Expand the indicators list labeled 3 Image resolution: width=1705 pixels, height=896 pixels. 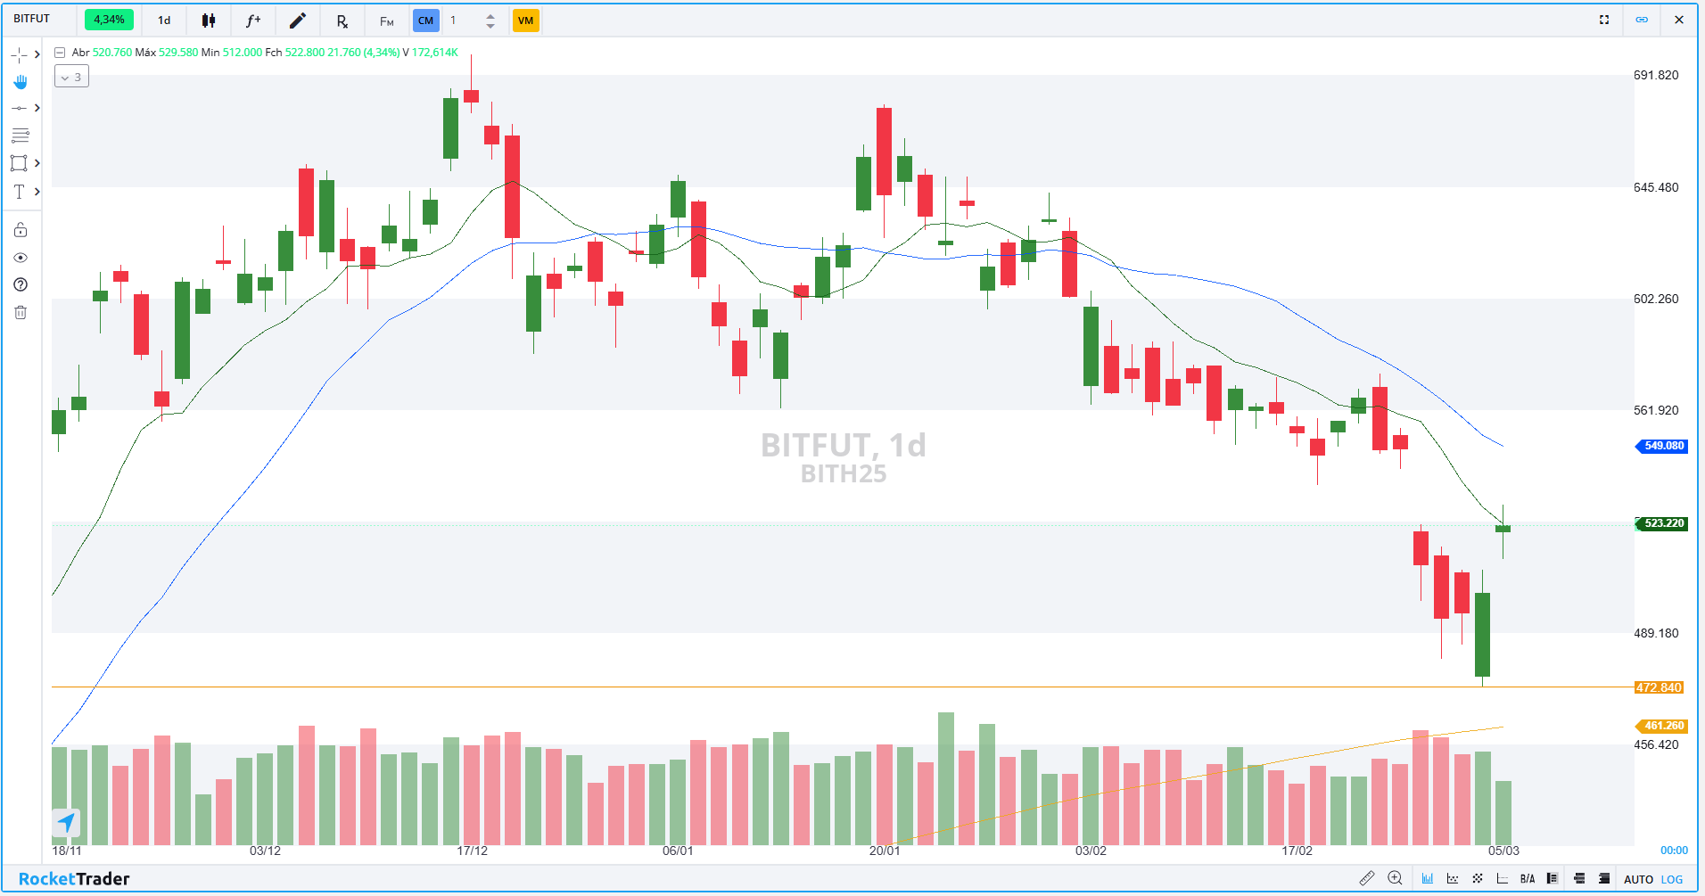coord(71,77)
